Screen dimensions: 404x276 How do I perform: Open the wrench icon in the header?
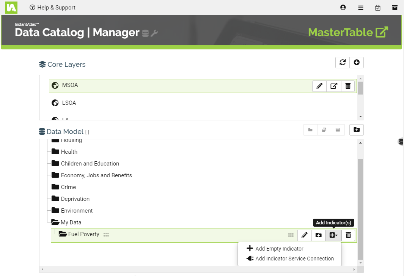[154, 33]
